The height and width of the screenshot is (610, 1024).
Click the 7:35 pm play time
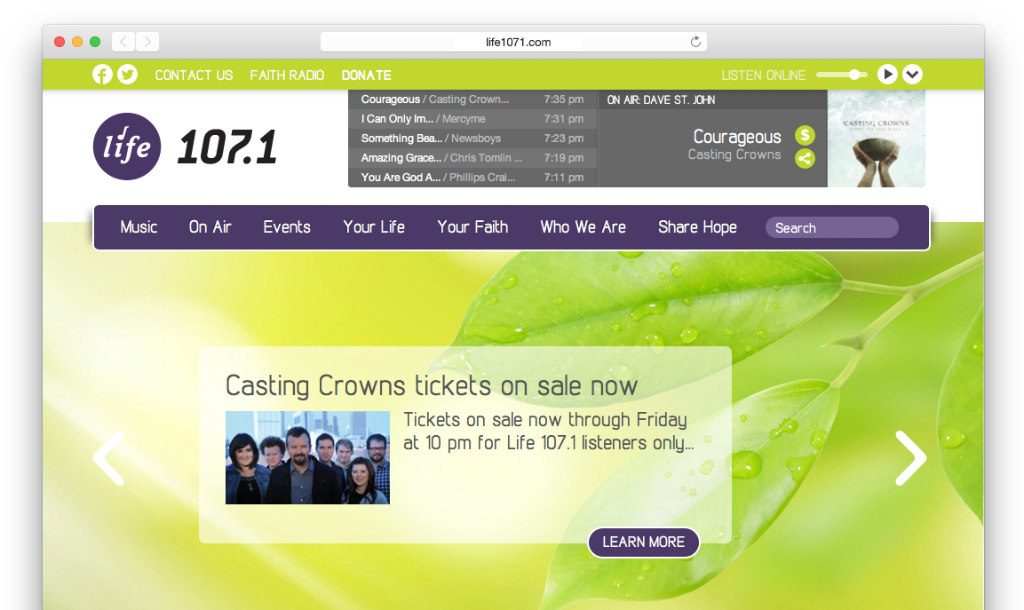click(564, 99)
